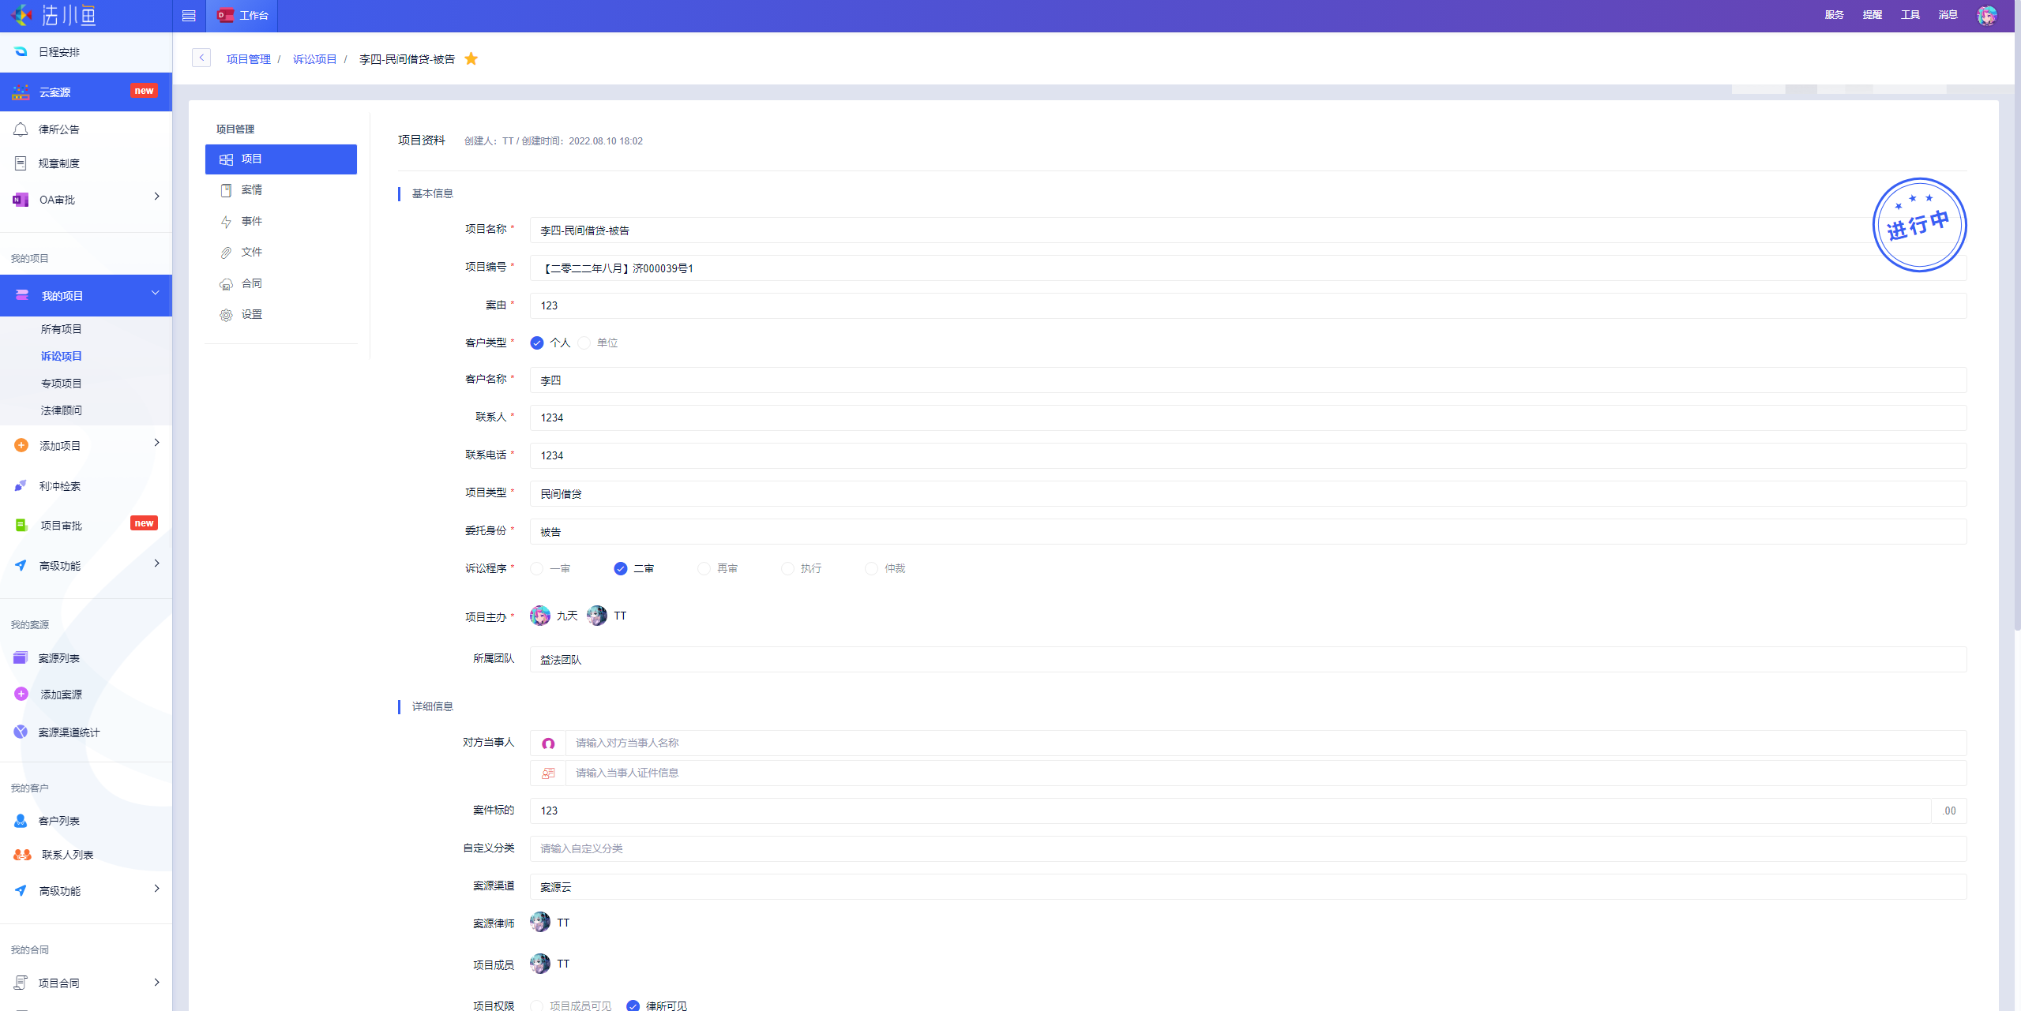
Task: Go to 项目管理 breadcrumb link
Action: (248, 59)
